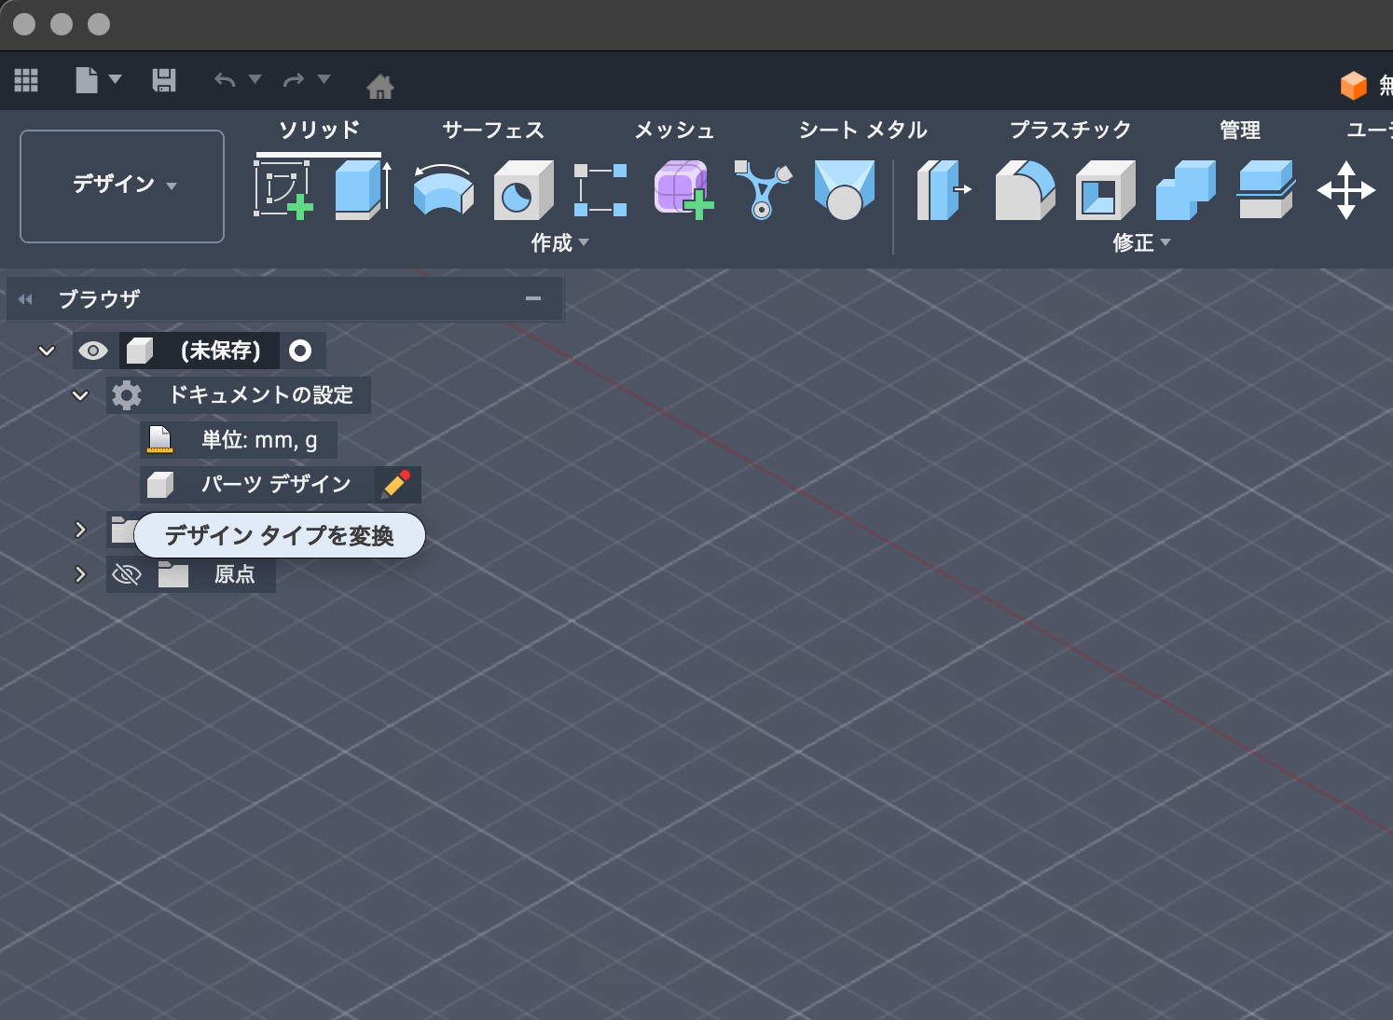Switch to the サーフェス tab
Viewport: 1393px width, 1020px height.
(x=494, y=130)
